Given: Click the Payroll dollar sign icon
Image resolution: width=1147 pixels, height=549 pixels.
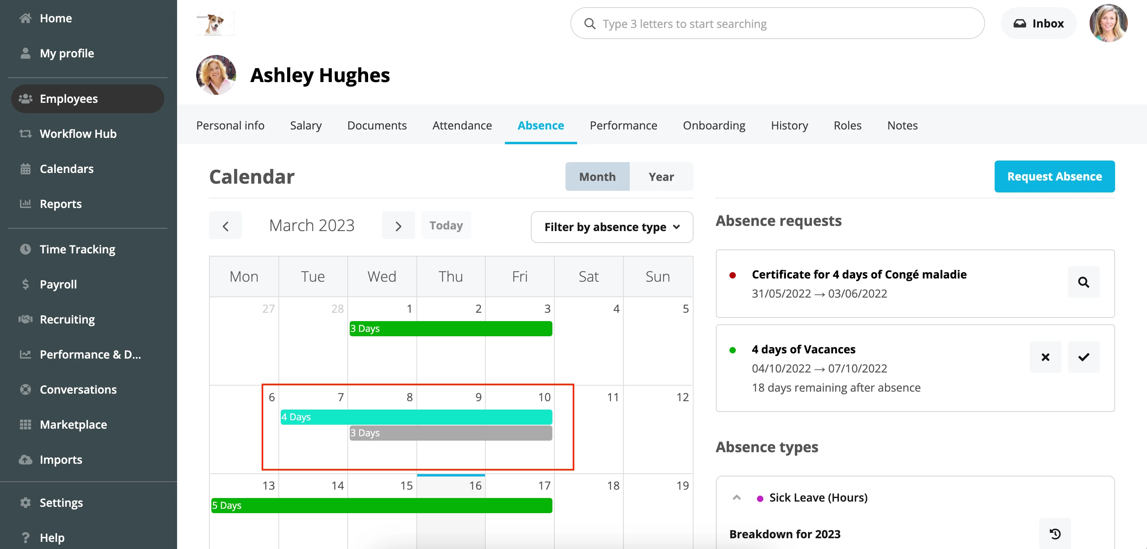Looking at the screenshot, I should point(26,284).
